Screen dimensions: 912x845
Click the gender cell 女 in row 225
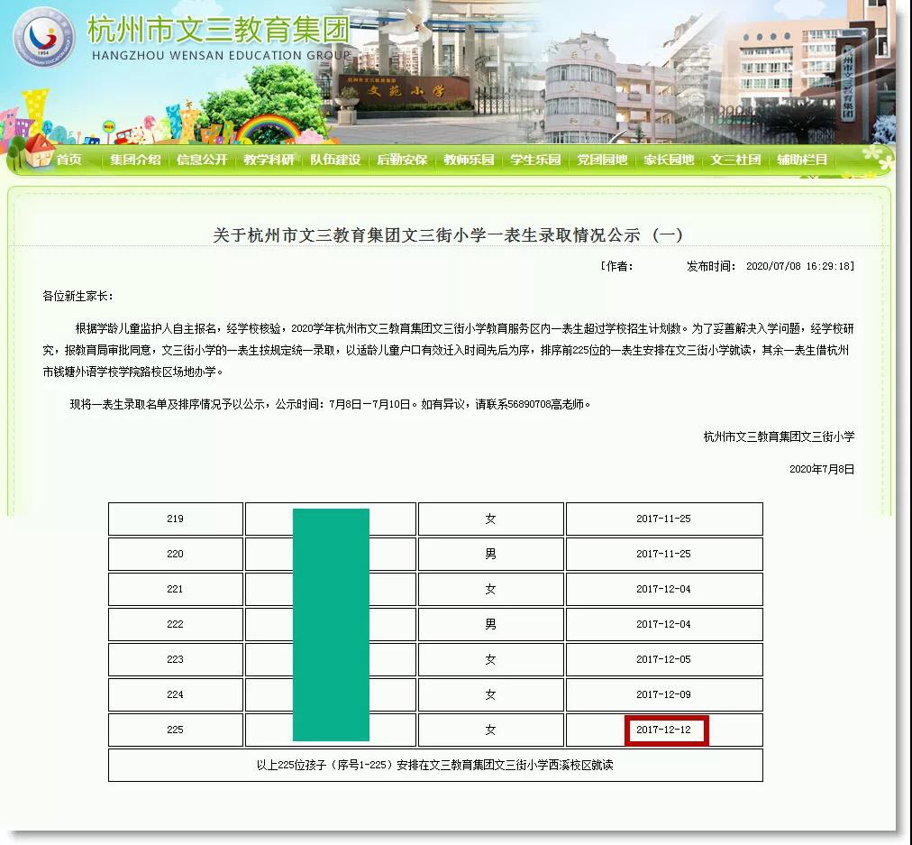(x=491, y=730)
